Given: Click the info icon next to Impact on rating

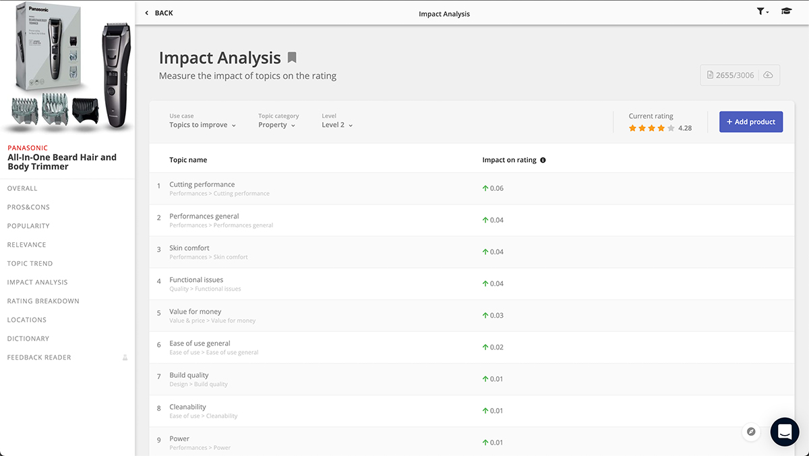Looking at the screenshot, I should click(543, 161).
